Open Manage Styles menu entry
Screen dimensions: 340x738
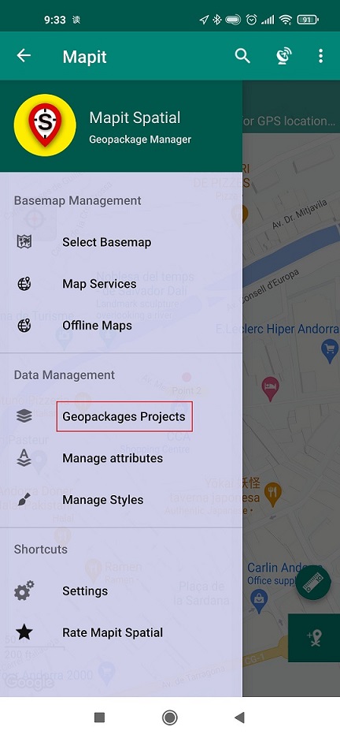click(121, 499)
